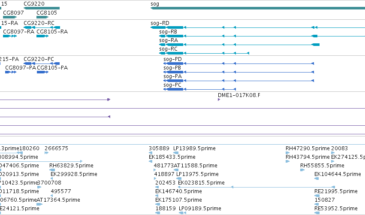Select EST LP09189.5prime

click(200, 209)
